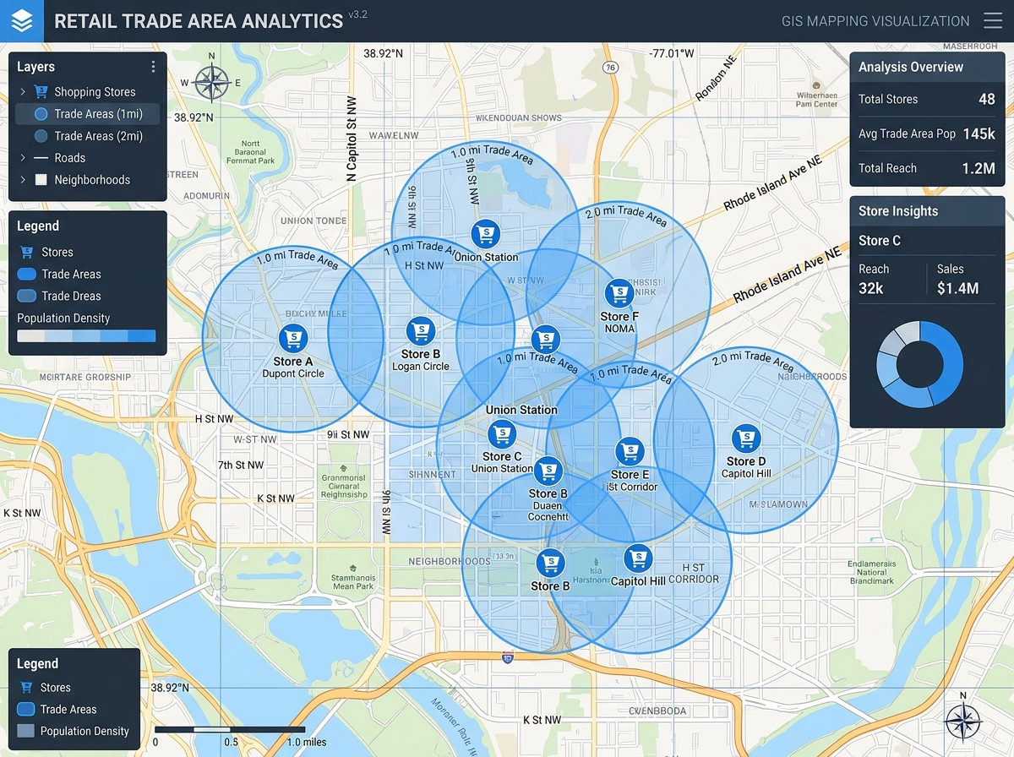Image resolution: width=1014 pixels, height=757 pixels.
Task: Click Trade Areas swatch in legend above scale bar
Action: [25, 709]
